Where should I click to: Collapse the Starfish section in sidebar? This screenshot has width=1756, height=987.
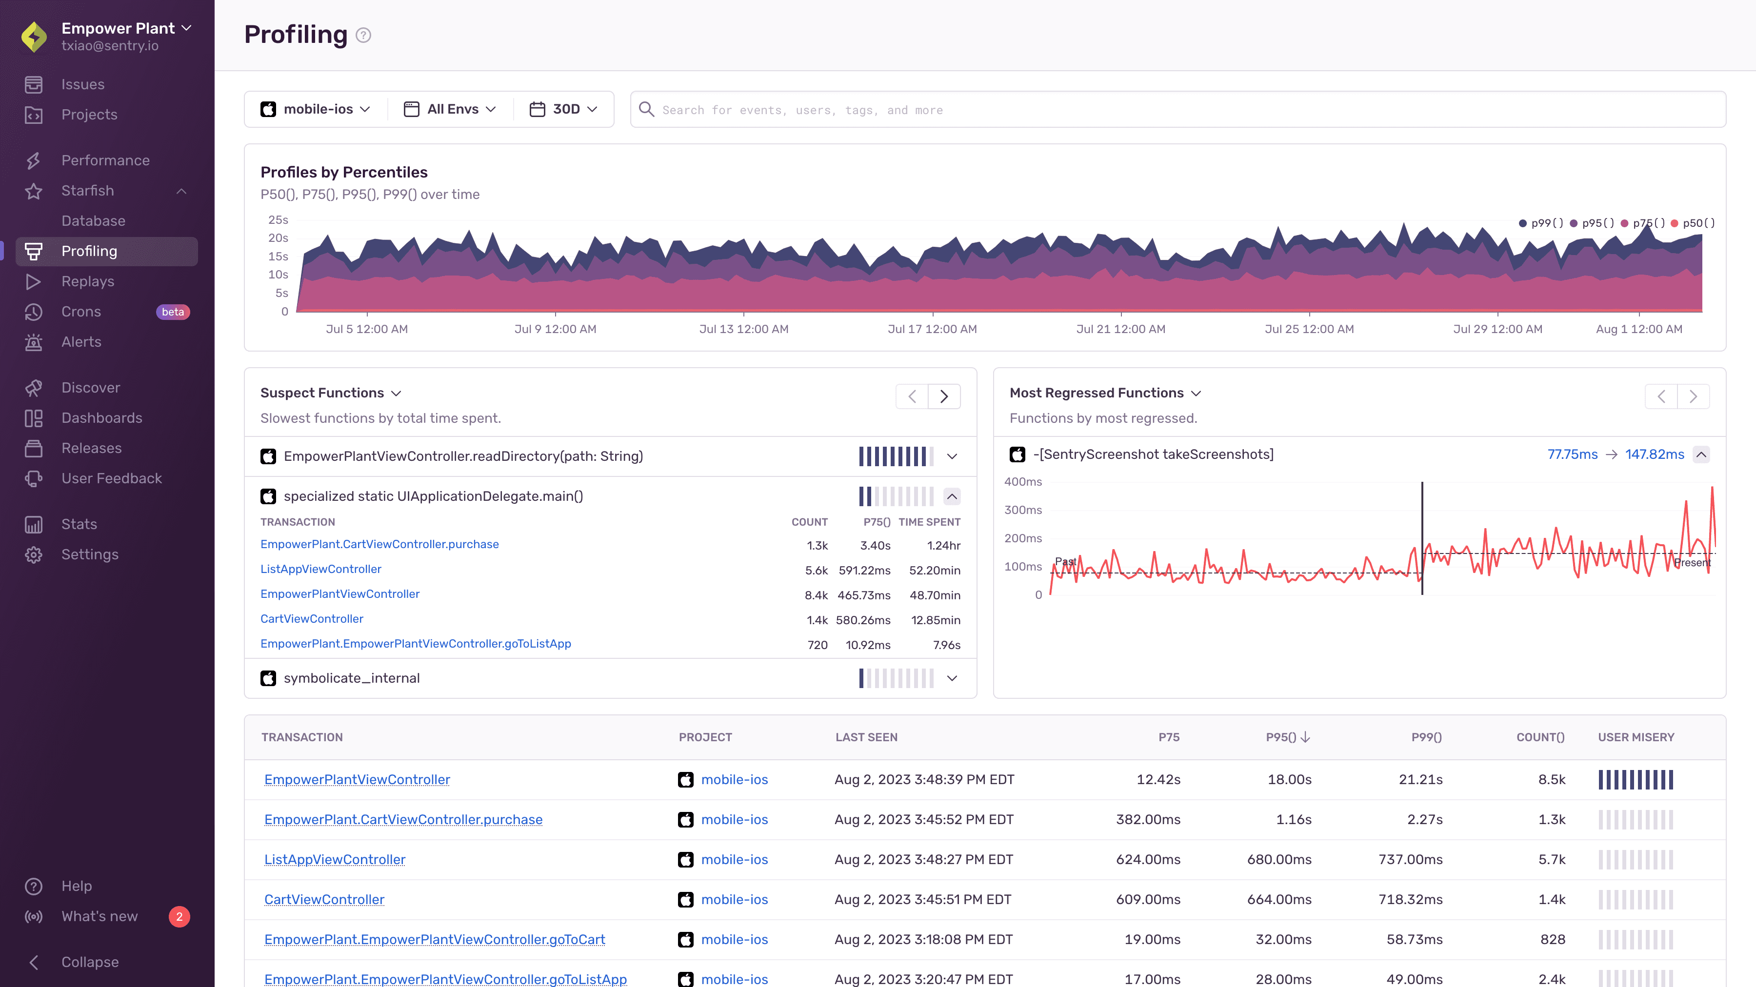click(x=180, y=191)
